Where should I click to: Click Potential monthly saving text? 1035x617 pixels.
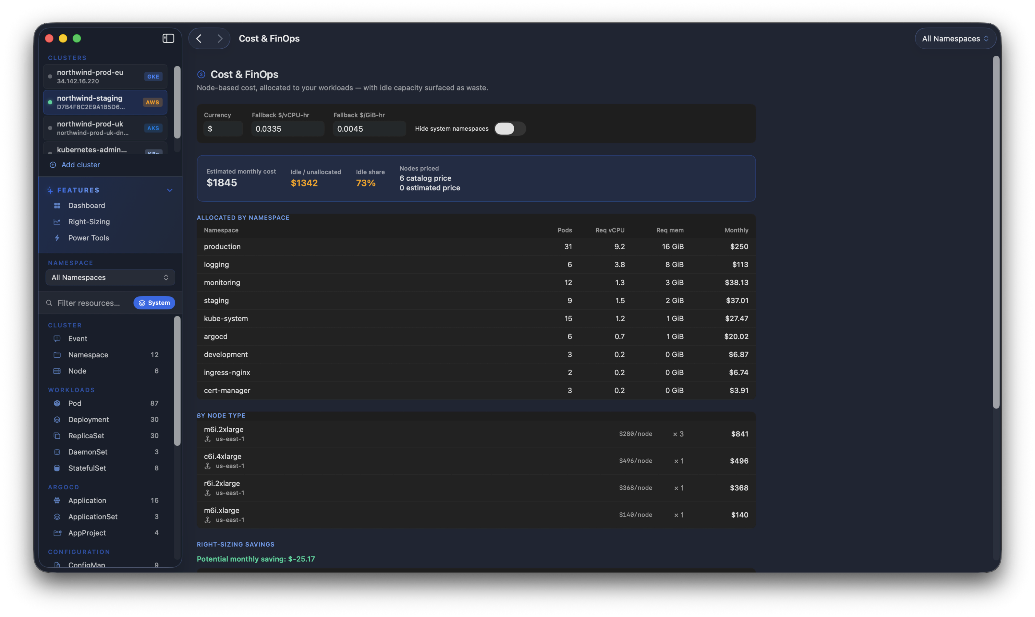point(256,559)
